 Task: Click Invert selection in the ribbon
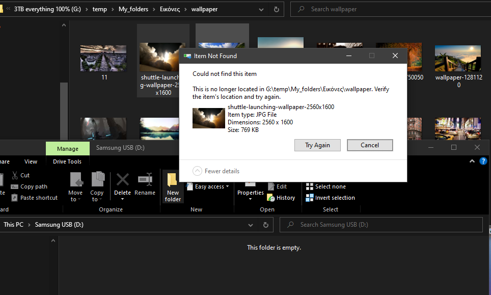[x=331, y=198]
